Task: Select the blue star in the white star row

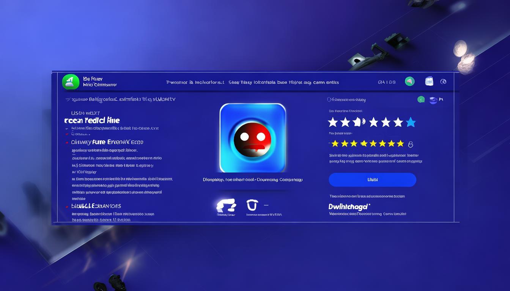Action: (x=411, y=122)
